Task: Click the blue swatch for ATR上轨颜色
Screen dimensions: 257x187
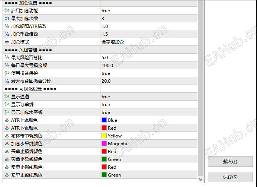Action: [104, 120]
